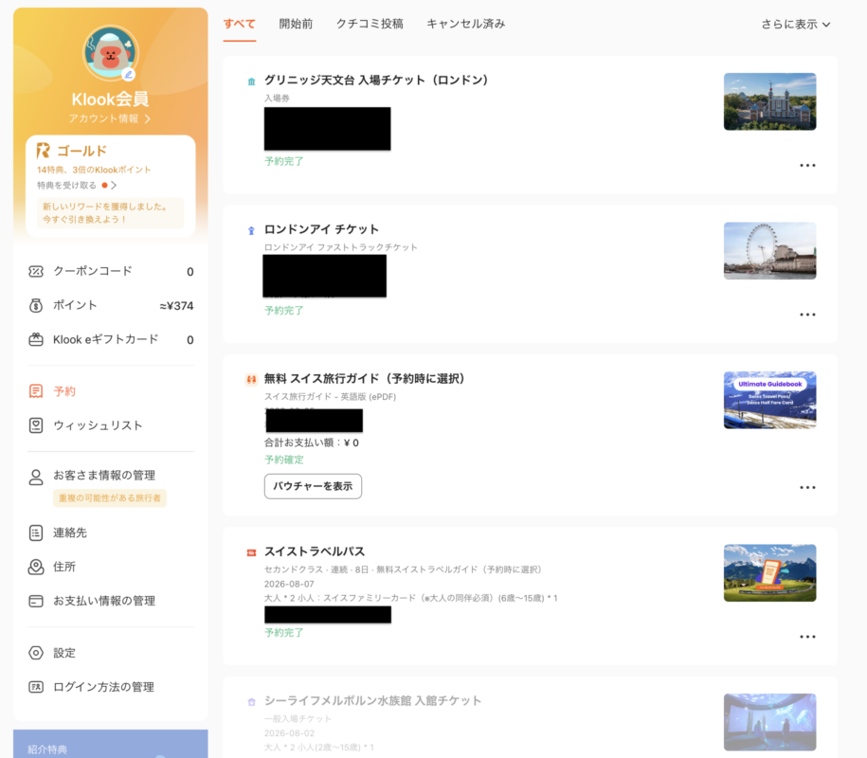Open the お支払い情報の管理 link text
The height and width of the screenshot is (758, 867).
click(104, 601)
